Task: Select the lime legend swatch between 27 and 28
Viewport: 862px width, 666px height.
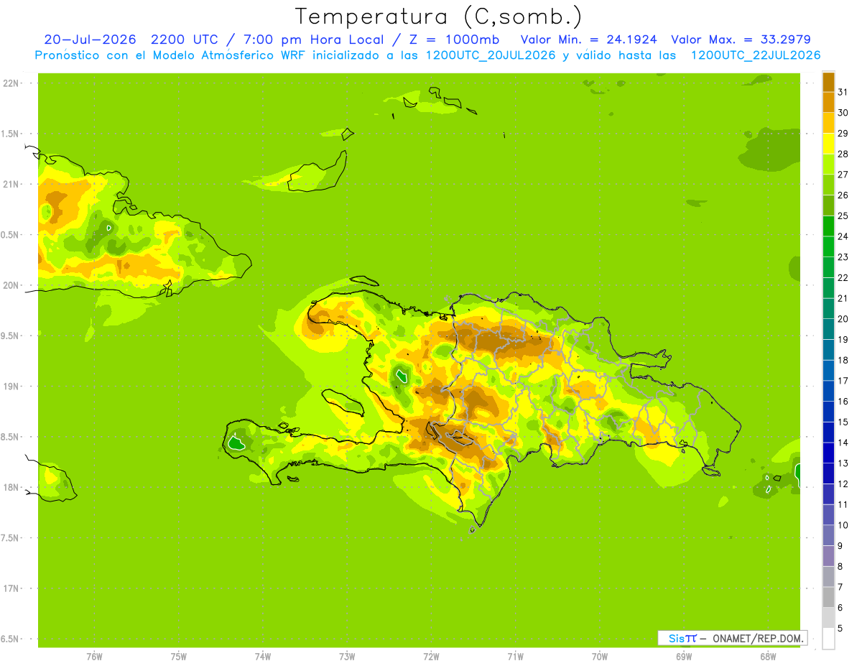Action: point(828,164)
